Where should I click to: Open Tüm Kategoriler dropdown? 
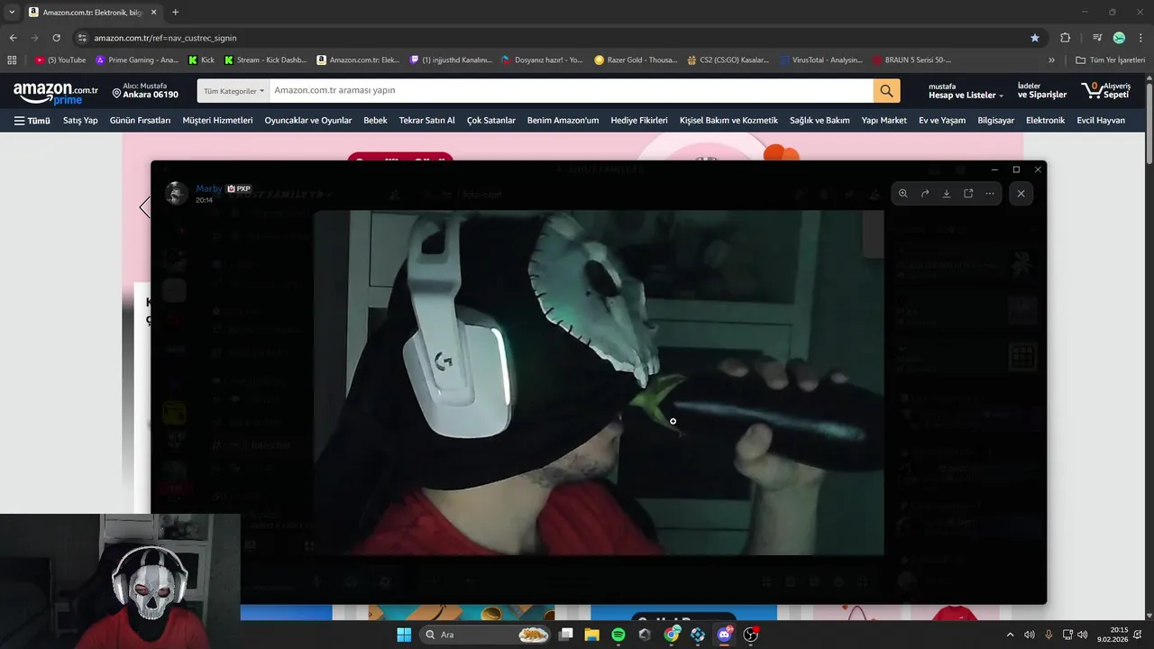coord(234,91)
